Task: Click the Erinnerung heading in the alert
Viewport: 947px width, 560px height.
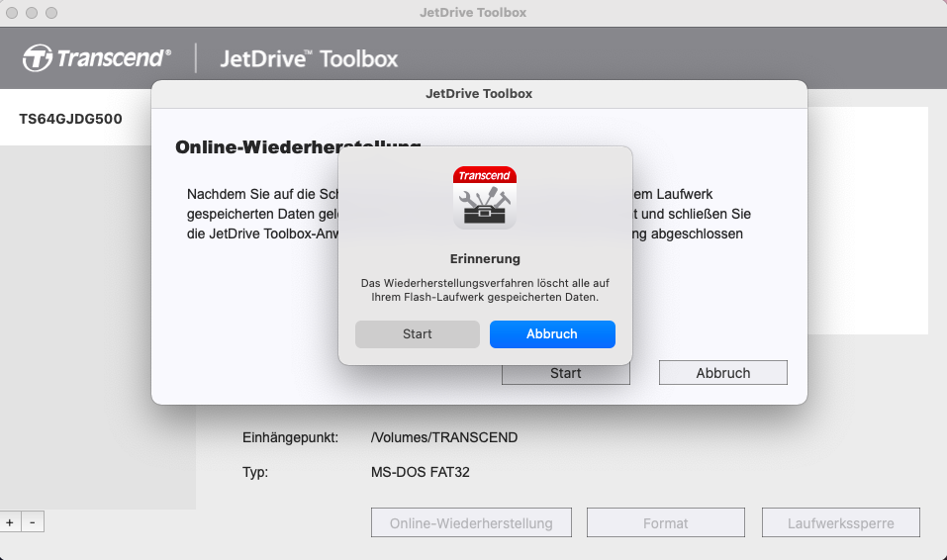Action: coord(485,258)
